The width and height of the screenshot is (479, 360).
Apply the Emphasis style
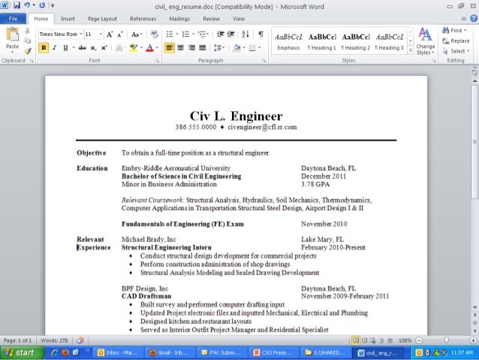point(288,41)
